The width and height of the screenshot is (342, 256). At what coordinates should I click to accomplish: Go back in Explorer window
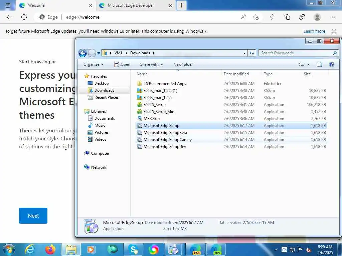(83, 53)
